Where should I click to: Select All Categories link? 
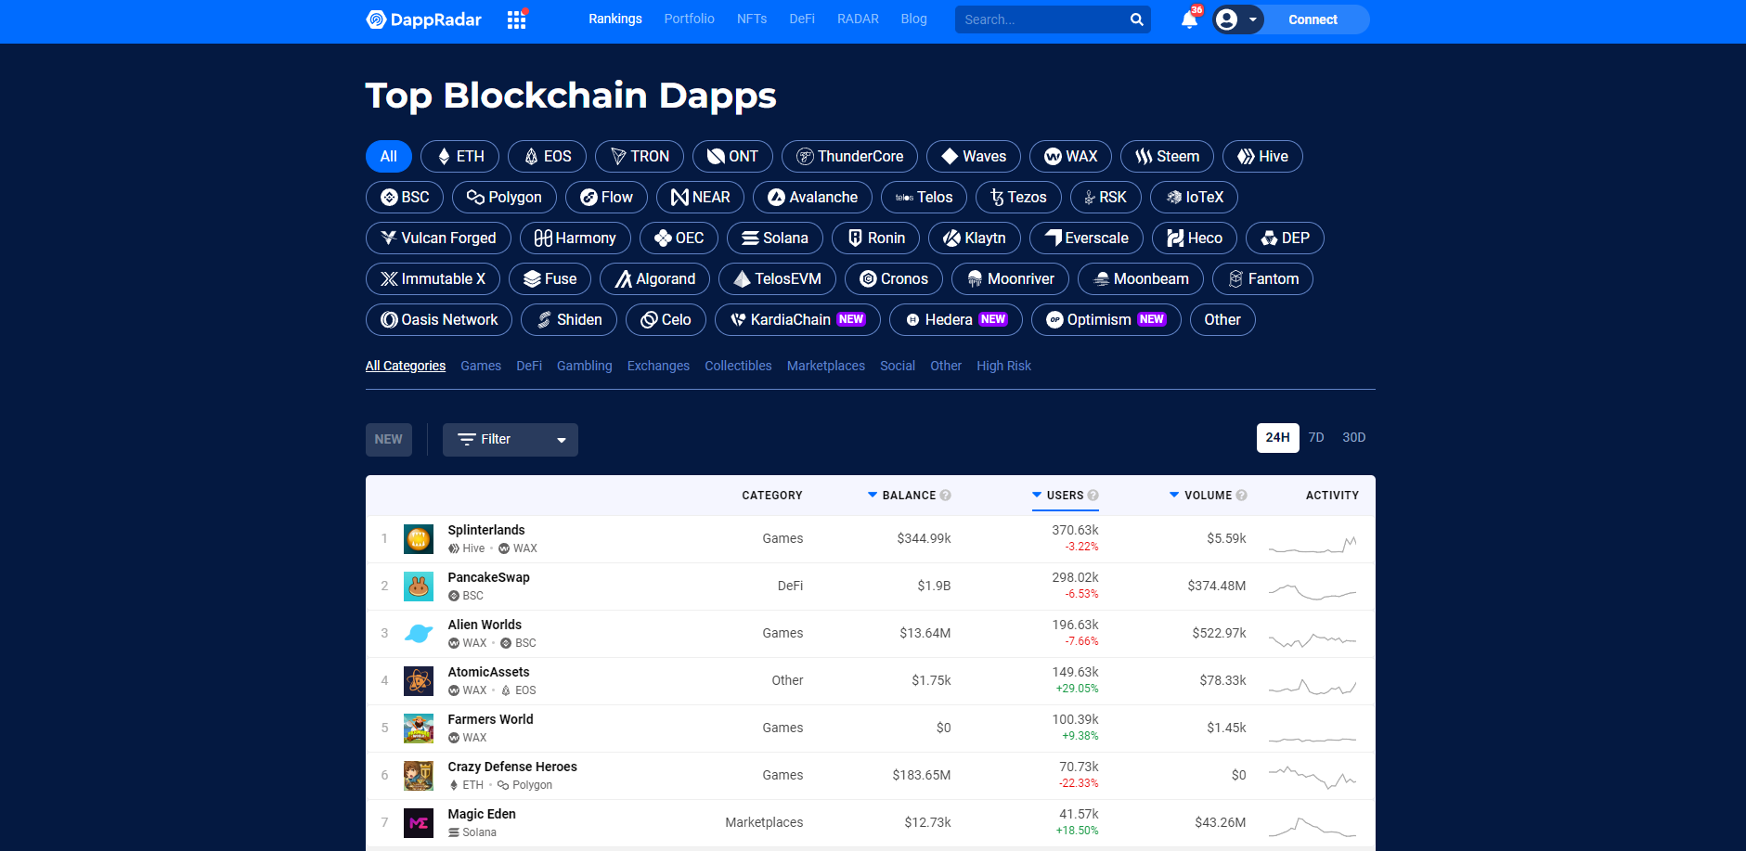coord(406,367)
